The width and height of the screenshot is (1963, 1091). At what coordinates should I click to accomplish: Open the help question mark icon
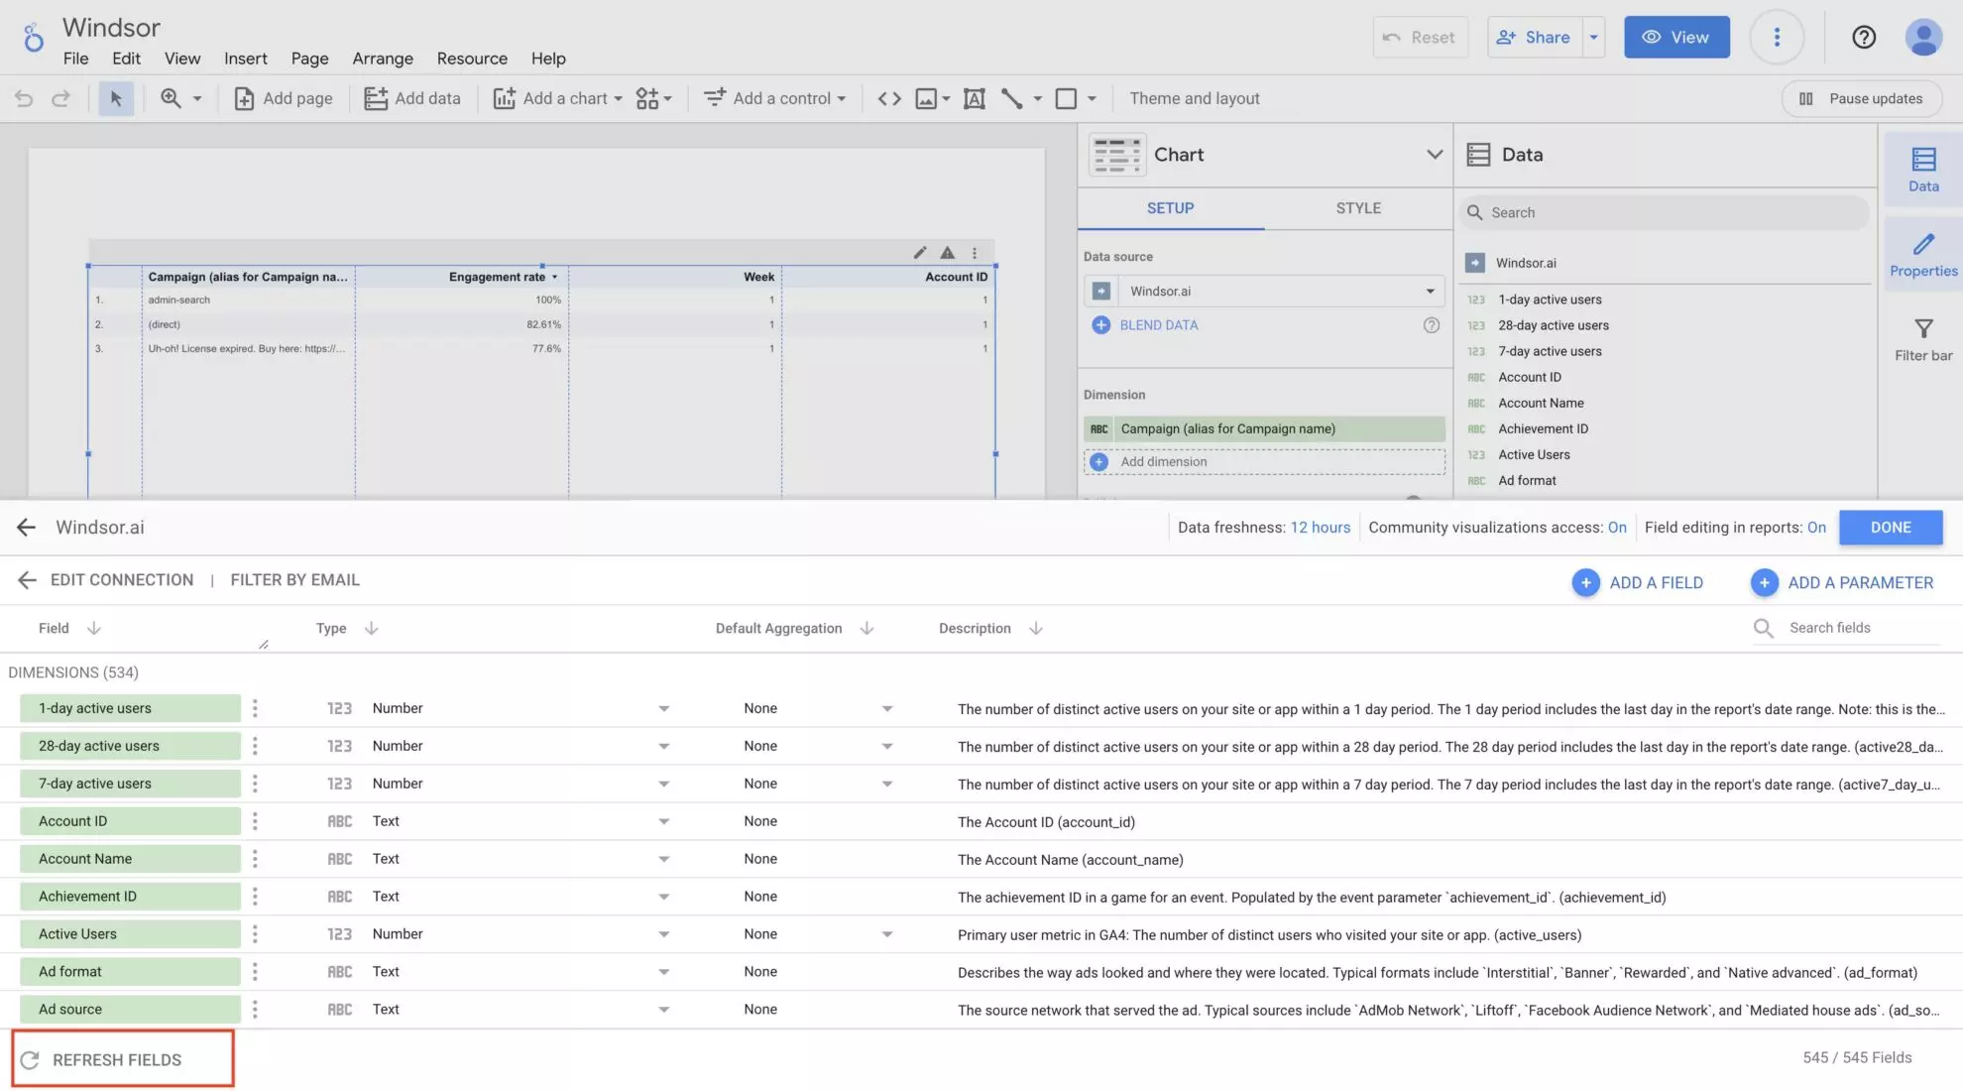coord(1864,37)
